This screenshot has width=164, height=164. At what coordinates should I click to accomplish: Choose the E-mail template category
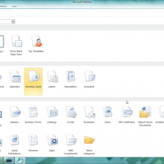pyautogui.click(x=71, y=115)
